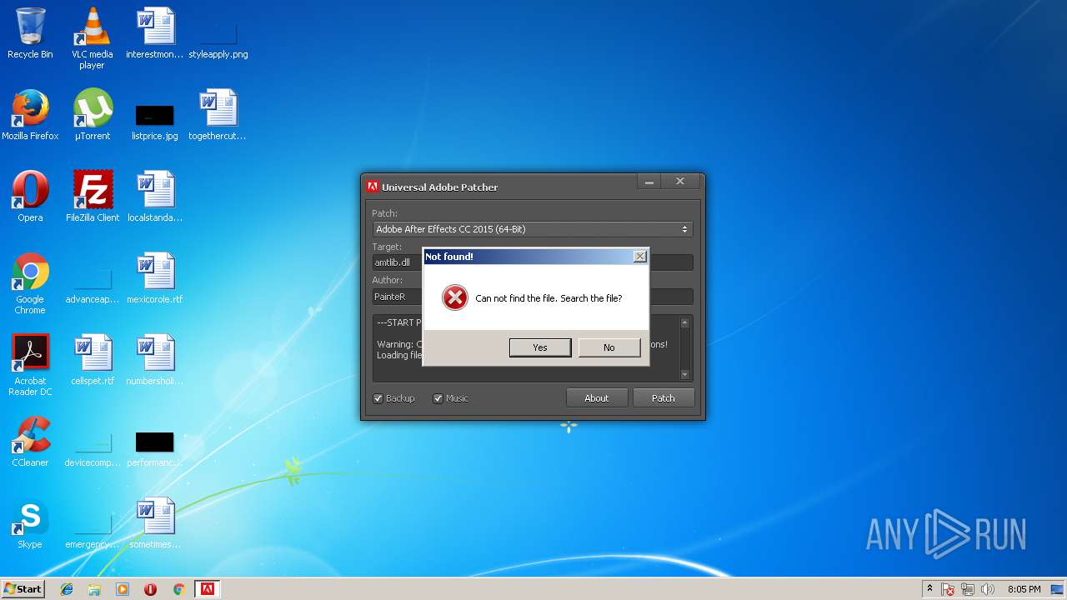The height and width of the screenshot is (600, 1067).
Task: Click No in Not found dialog
Action: [609, 347]
